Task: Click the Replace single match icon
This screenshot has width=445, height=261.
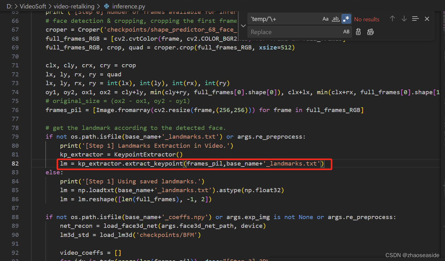Action: point(358,32)
